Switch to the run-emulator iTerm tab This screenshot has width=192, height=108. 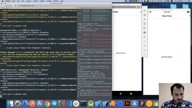click(x=26, y=6)
